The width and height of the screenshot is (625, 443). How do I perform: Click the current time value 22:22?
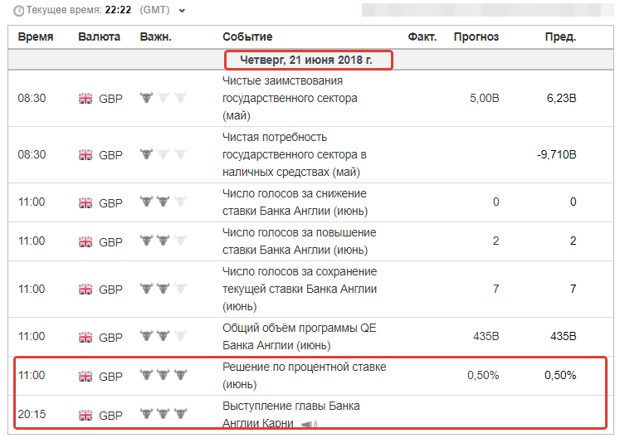click(x=118, y=10)
